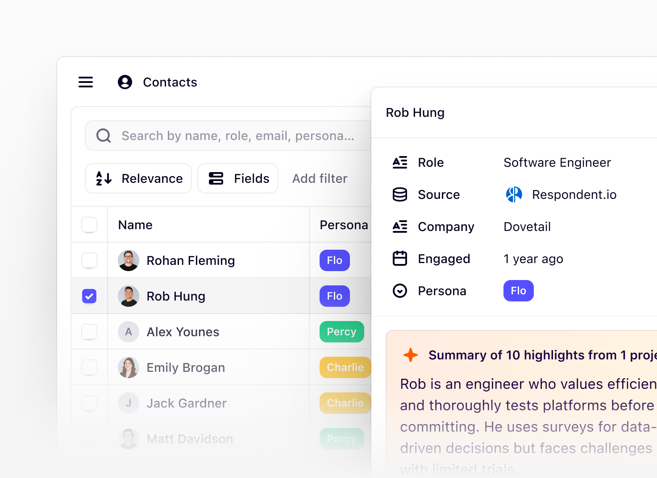Click the Contacts profile icon in the header
Screen dimensions: 657x478
coord(125,82)
